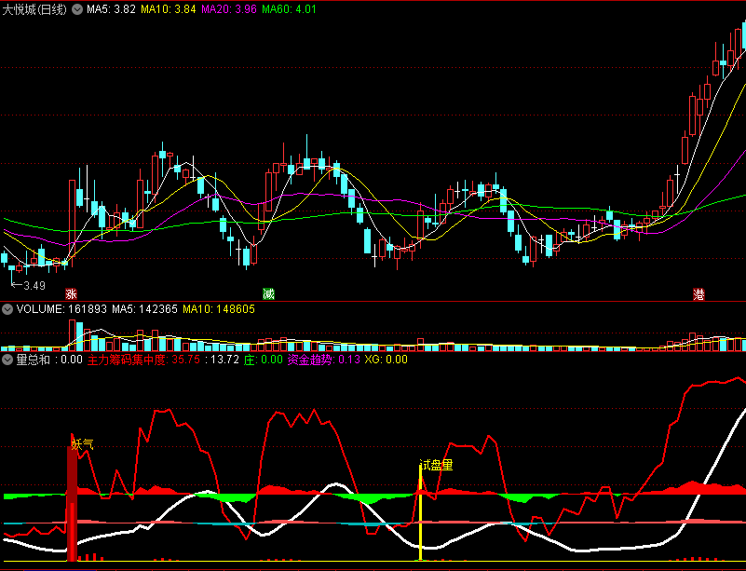
Task: Click the 3.49 lowest price annotation
Action: tap(29, 285)
